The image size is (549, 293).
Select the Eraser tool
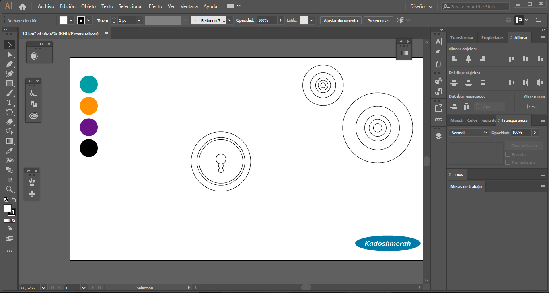pyautogui.click(x=10, y=122)
